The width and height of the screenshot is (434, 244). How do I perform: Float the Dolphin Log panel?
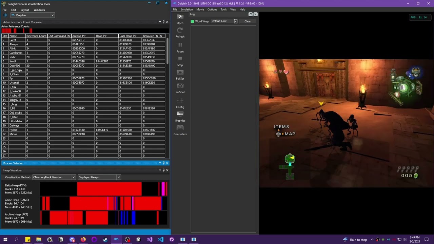[x=251, y=14]
